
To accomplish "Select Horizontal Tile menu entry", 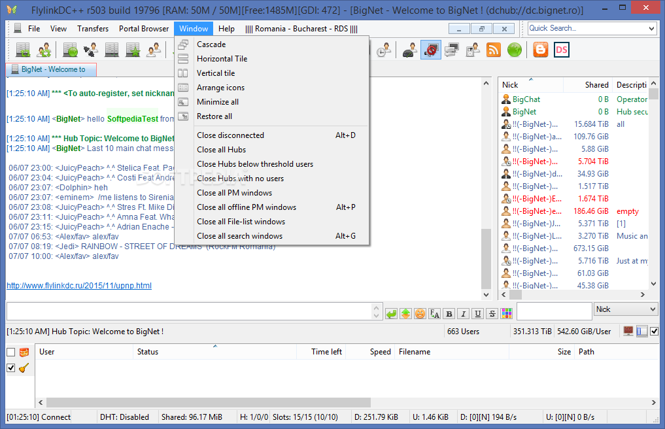I will pos(272,59).
